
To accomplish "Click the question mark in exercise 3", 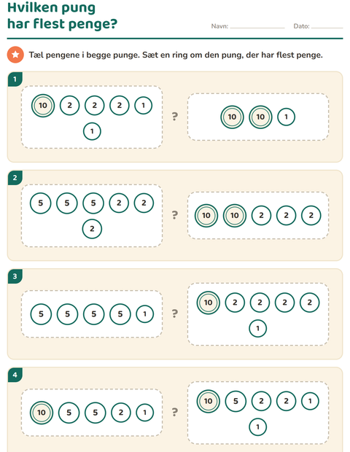I will click(175, 313).
